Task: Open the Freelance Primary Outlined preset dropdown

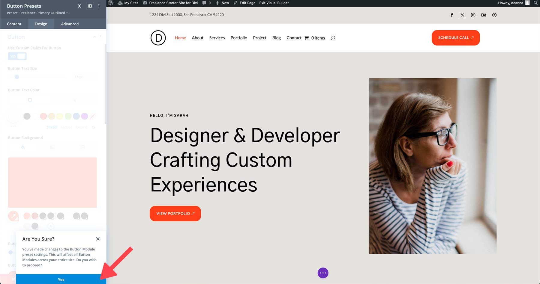Action: [42, 13]
